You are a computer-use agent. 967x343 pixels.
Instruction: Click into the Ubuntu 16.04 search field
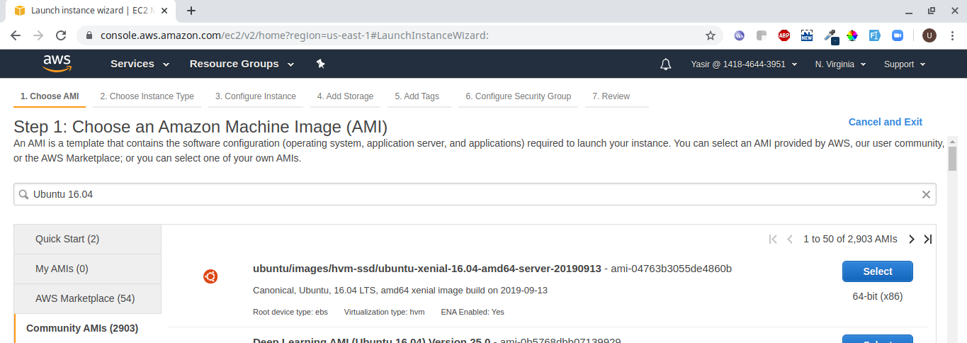(468, 195)
